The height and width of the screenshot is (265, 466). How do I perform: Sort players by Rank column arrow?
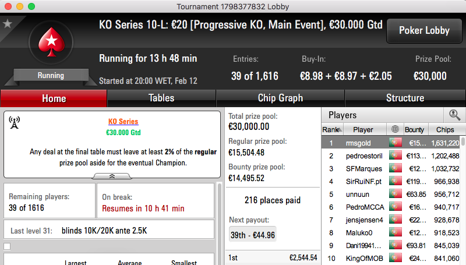(340, 129)
